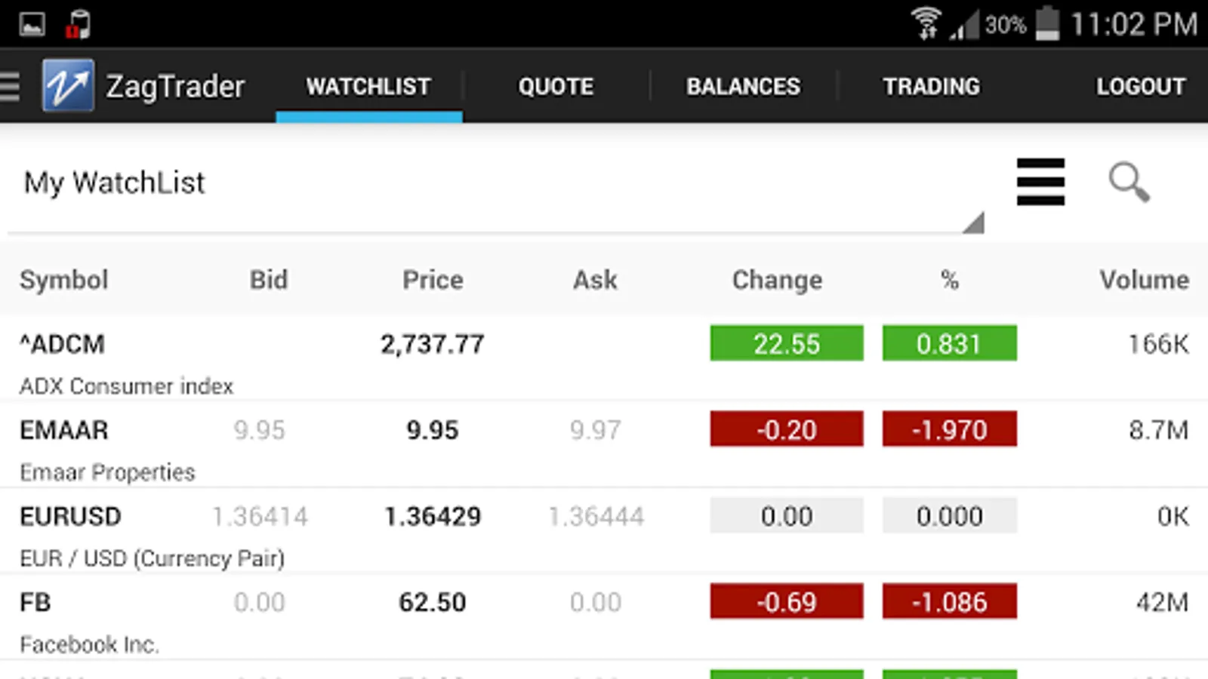The width and height of the screenshot is (1208, 679).
Task: Select the Facebook Inc. description
Action: tap(89, 644)
